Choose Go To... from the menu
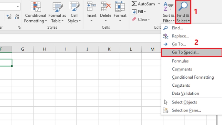Image resolution: width=222 pixels, height=125 pixels. 191,44
